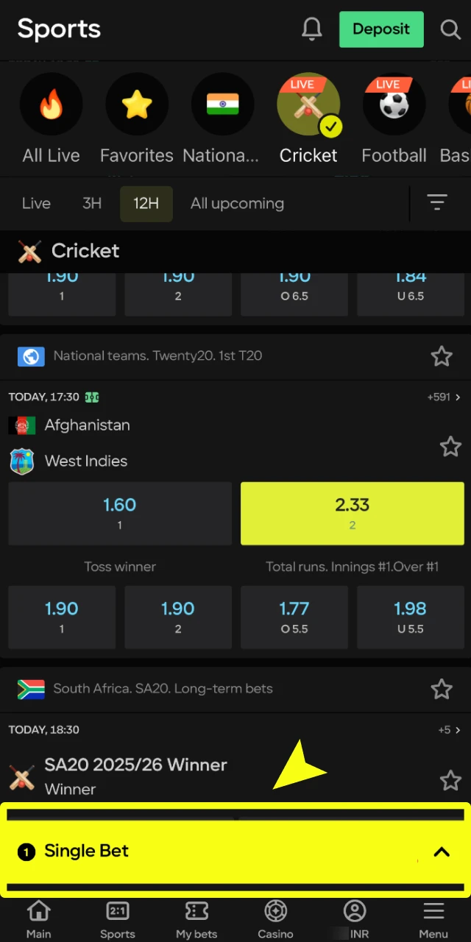
Task: Select the Live filter tab
Action: pos(36,203)
